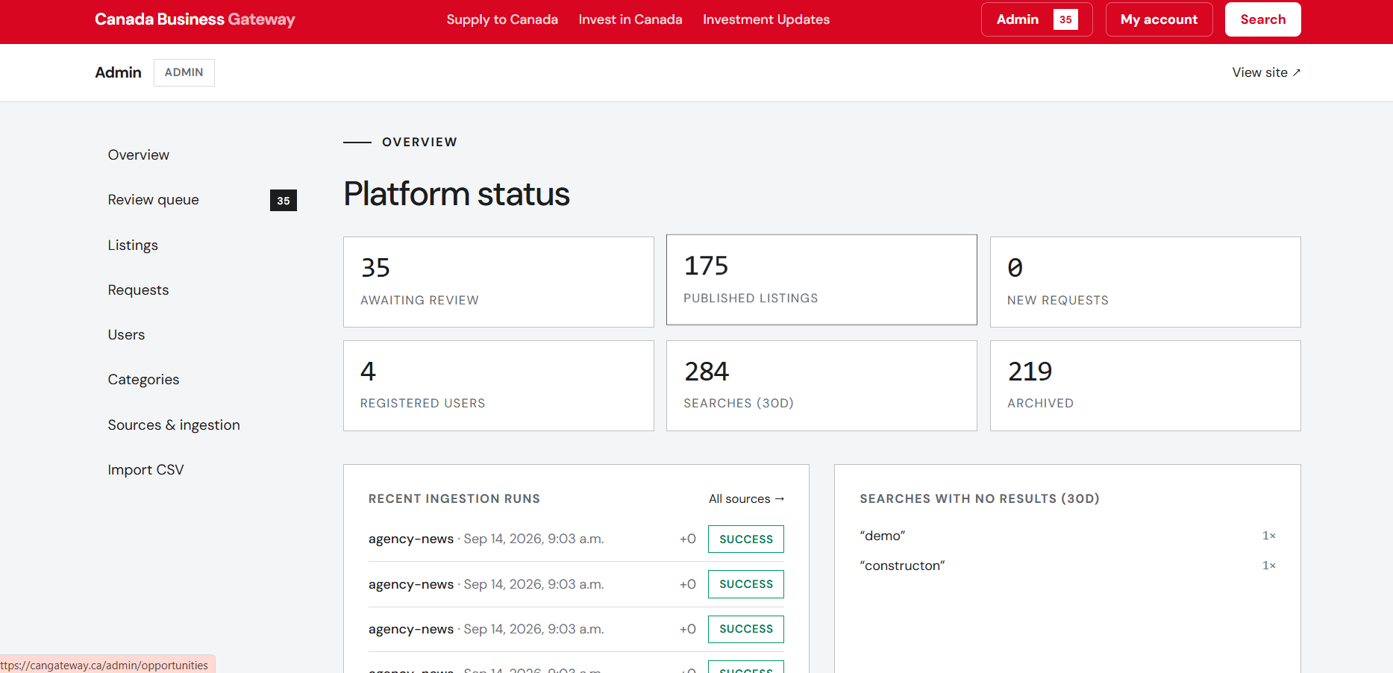Click the white Search button

tap(1262, 19)
